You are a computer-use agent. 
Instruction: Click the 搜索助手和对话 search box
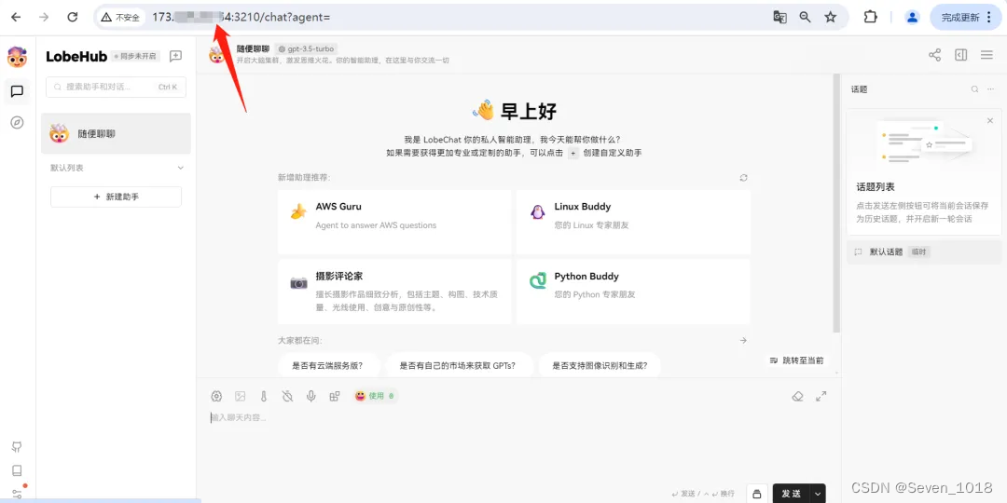point(117,88)
